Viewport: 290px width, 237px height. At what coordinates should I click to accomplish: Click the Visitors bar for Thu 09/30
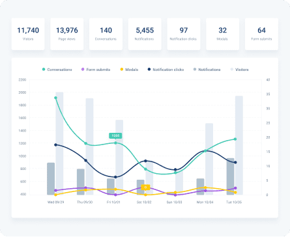click(89, 146)
